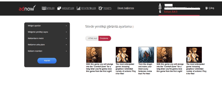Screen dimensions: 222x109
Task: Click the Widgetler stacked pages icon
Action: 59,8
